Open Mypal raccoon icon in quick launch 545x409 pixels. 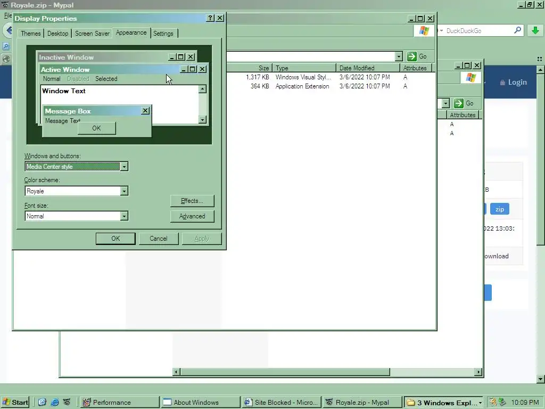[67, 403]
